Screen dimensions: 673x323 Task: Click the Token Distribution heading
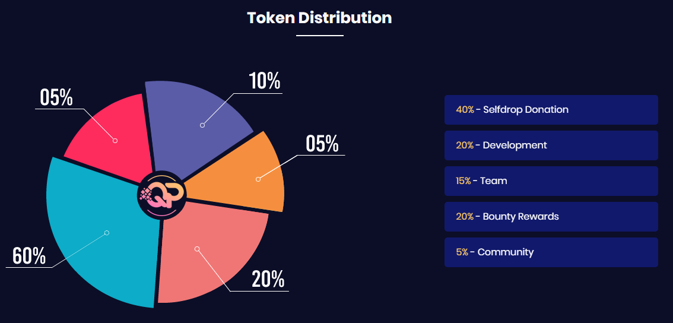319,18
